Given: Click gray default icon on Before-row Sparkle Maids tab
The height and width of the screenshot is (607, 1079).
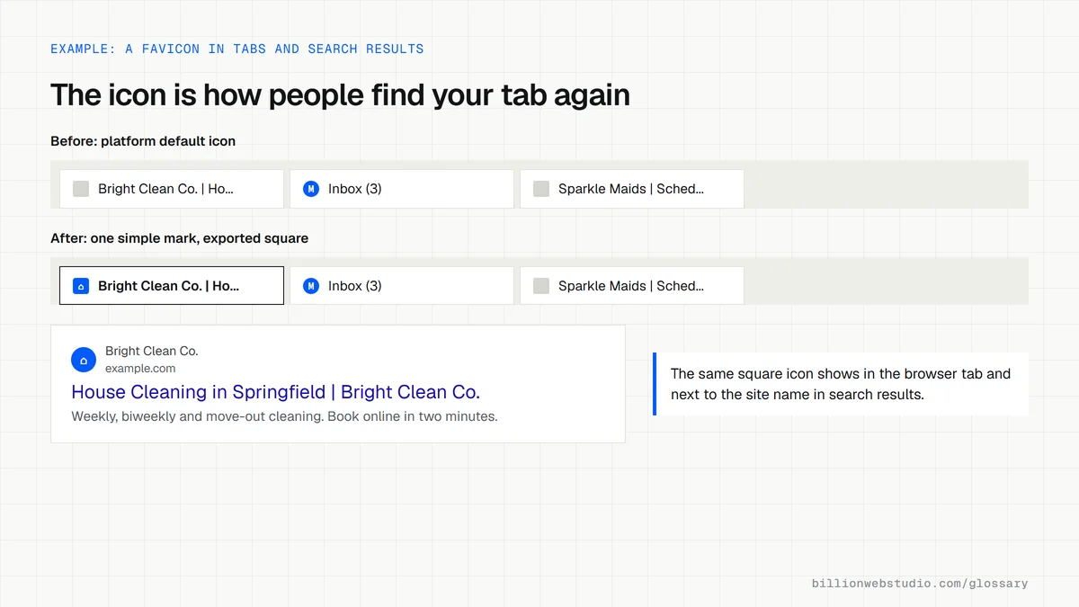Looking at the screenshot, I should pyautogui.click(x=541, y=189).
